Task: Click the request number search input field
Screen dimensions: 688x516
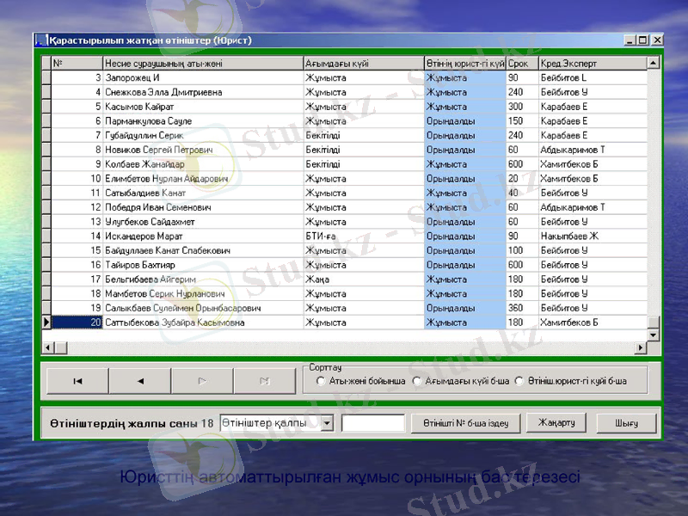Action: coord(372,423)
